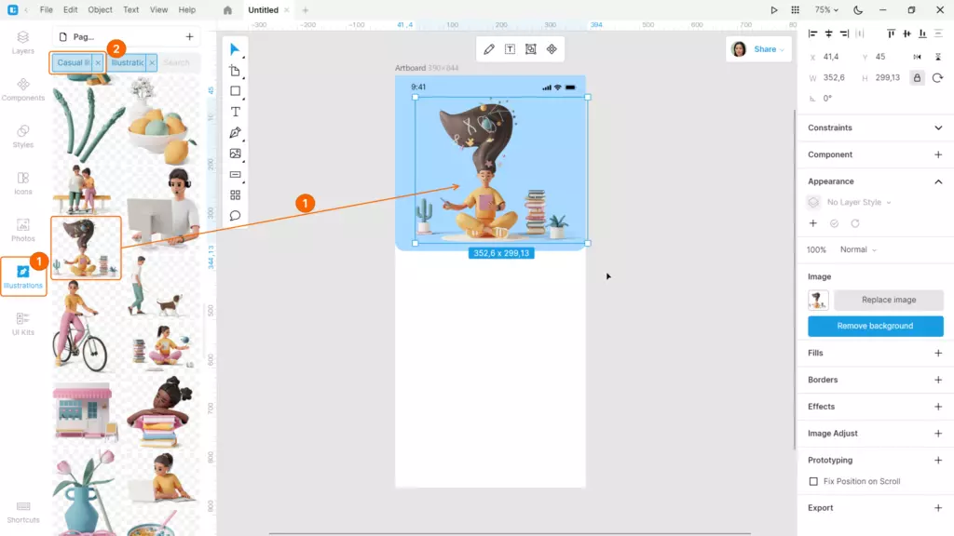The width and height of the screenshot is (954, 536).
Task: Select the Artboard tool
Action: click(235, 71)
